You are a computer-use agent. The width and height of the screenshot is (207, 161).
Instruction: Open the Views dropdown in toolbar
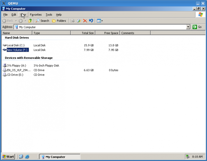point(100,21)
